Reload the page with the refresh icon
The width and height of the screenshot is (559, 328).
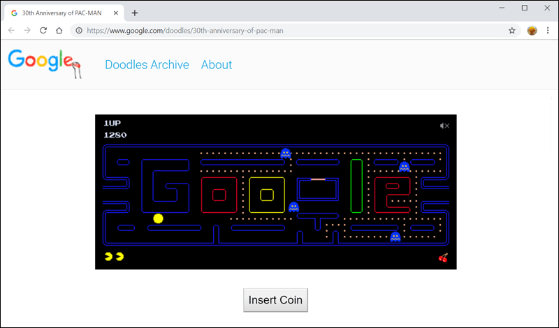[43, 31]
